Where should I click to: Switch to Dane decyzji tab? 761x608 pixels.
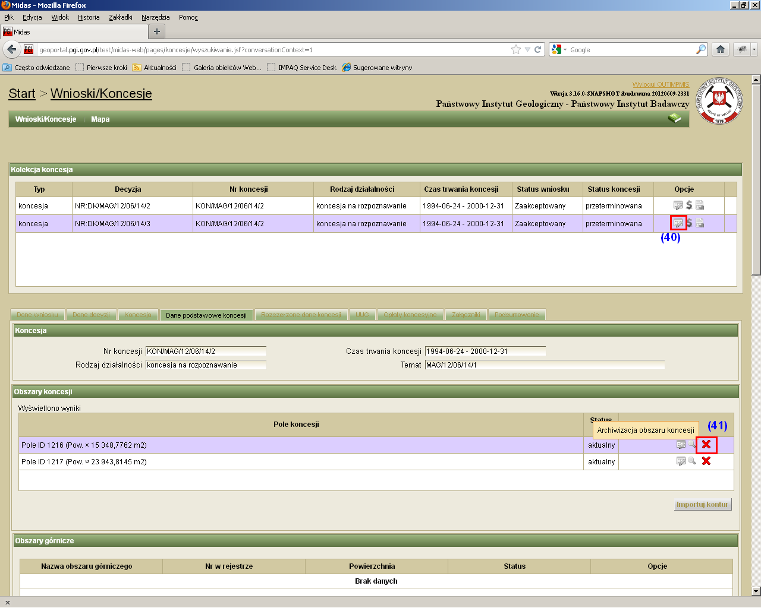pyautogui.click(x=91, y=315)
